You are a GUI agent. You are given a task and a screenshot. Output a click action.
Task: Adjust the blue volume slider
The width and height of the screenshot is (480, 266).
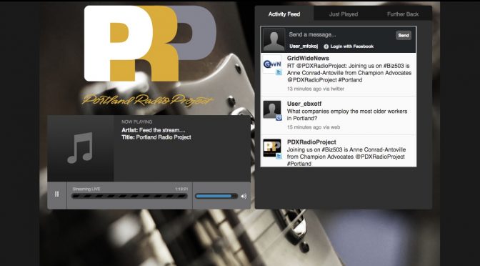click(216, 196)
